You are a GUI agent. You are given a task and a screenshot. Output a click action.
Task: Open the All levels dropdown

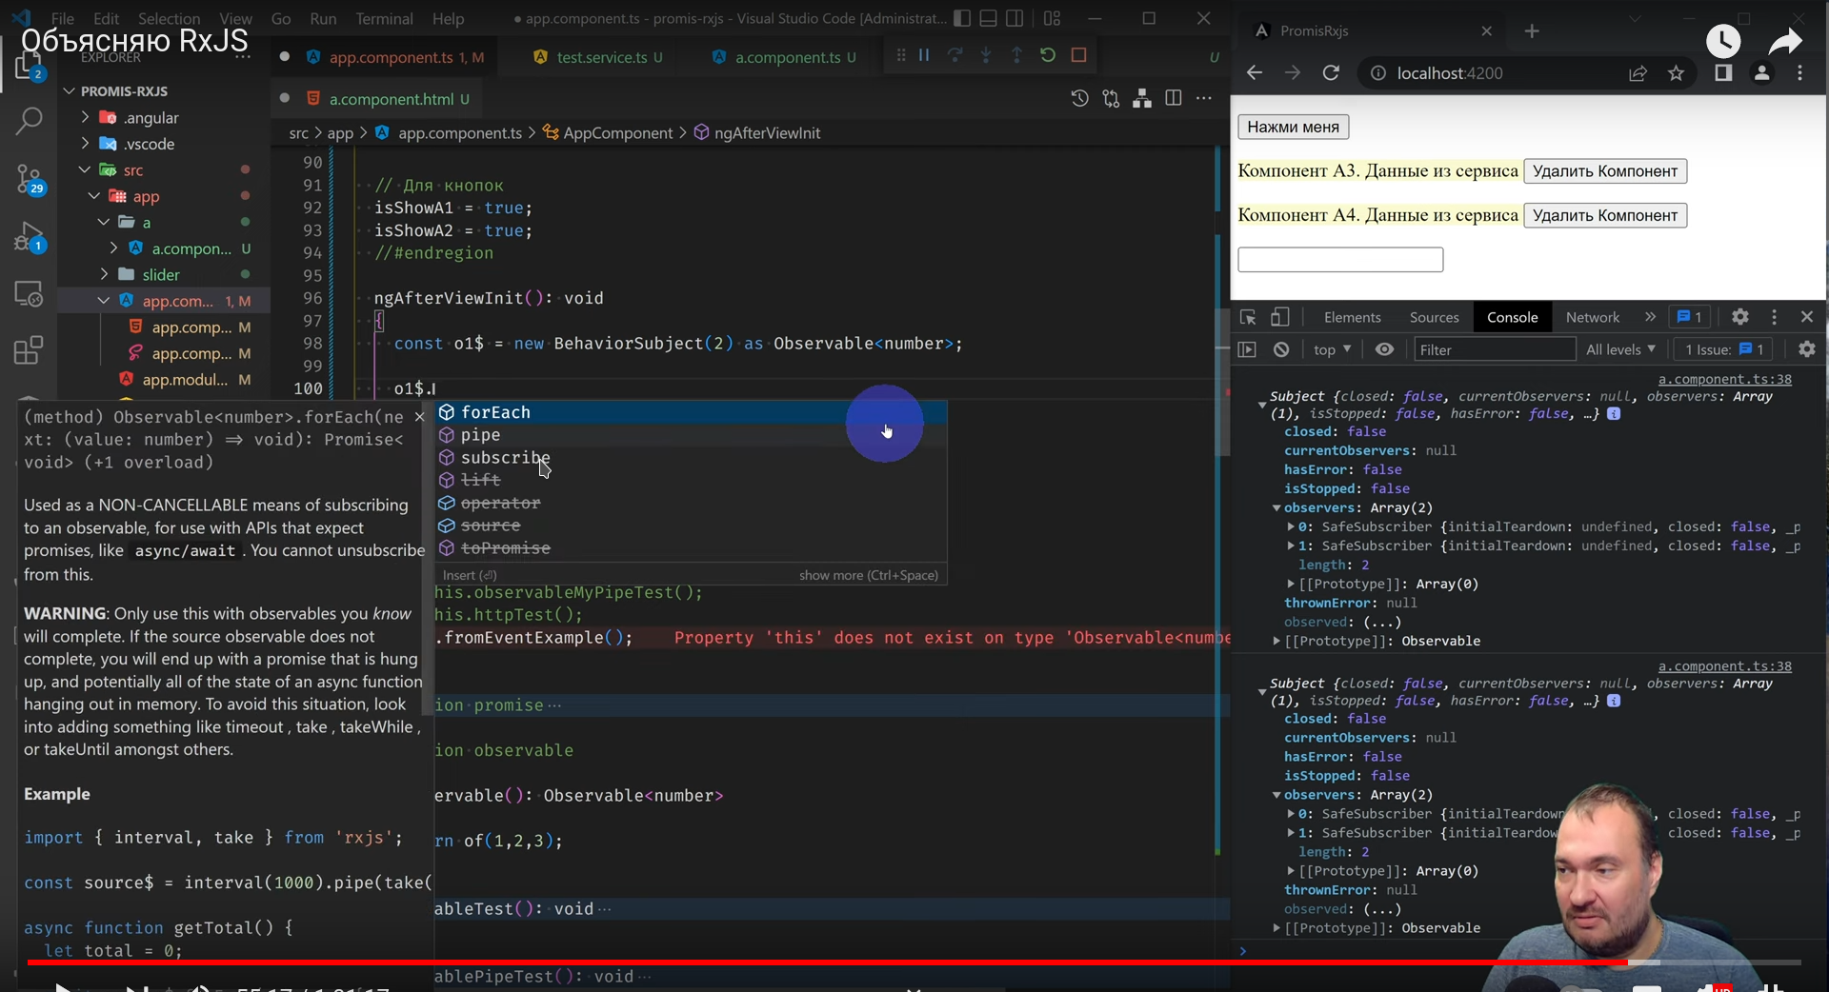pyautogui.click(x=1620, y=350)
